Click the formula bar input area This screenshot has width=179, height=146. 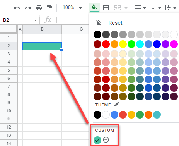point(73,20)
